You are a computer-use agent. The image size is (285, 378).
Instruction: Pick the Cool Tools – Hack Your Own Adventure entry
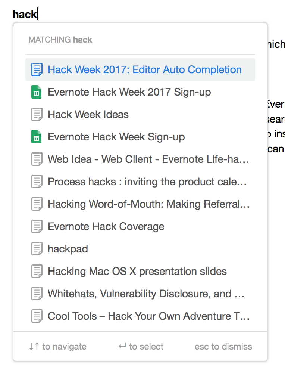coord(148,316)
